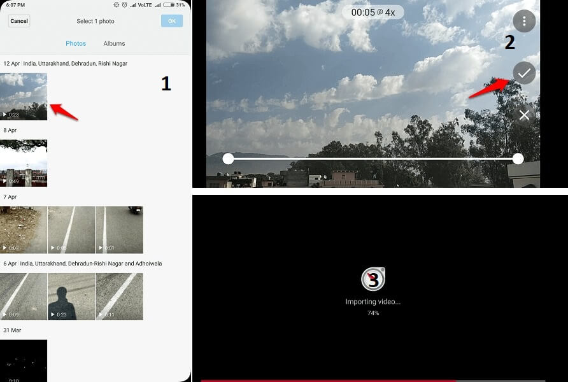Click the "31 Mar" date header
The image size is (568, 382).
(x=12, y=330)
